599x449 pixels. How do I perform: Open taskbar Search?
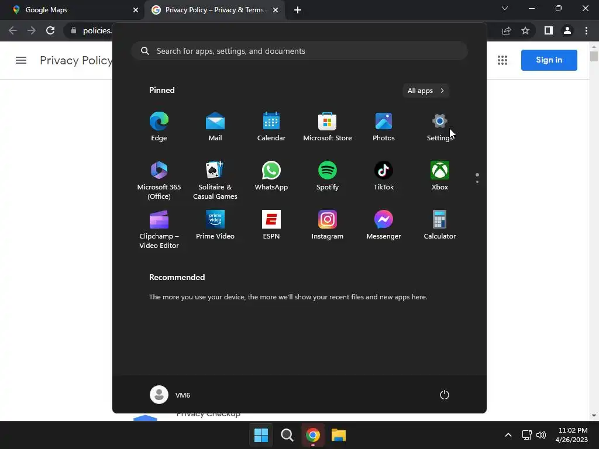(287, 435)
